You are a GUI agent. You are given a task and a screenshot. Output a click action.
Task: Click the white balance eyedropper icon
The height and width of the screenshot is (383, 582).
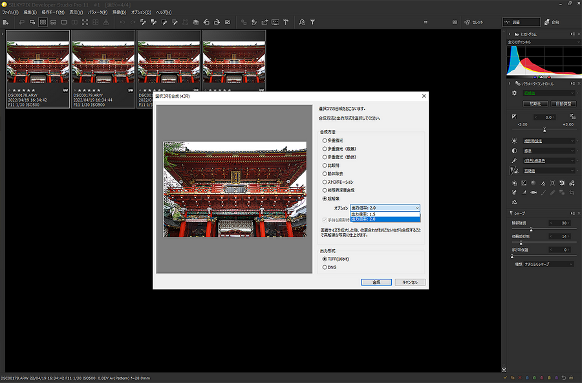coord(515,160)
